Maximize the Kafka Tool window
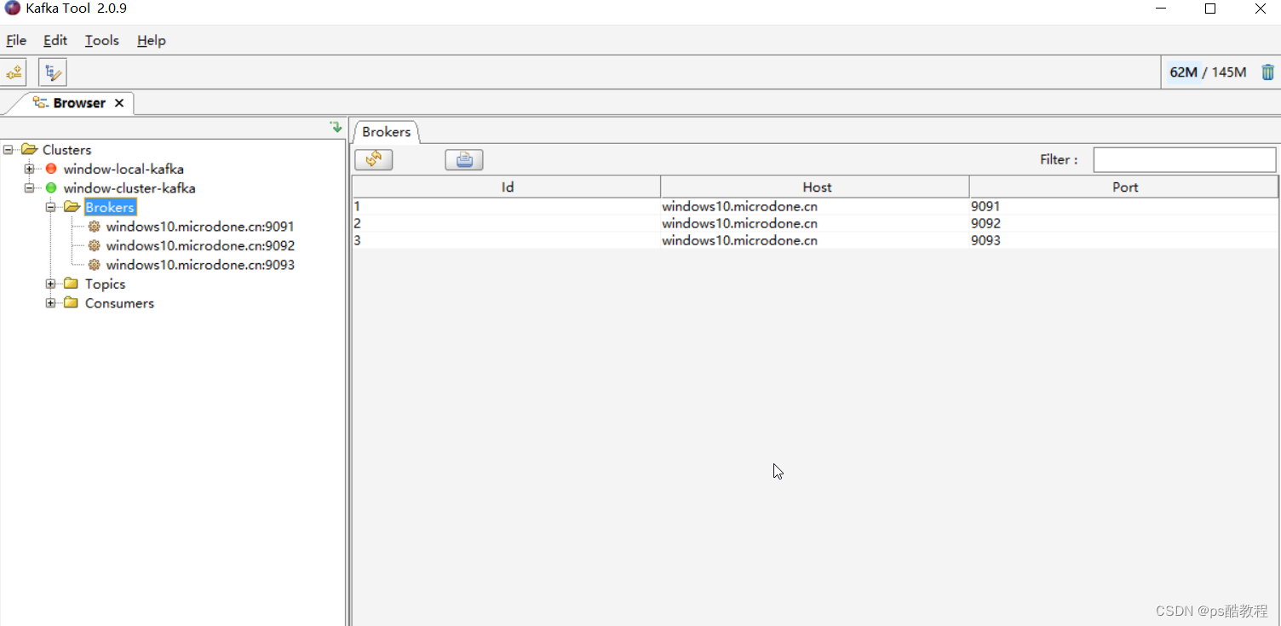 [x=1210, y=9]
